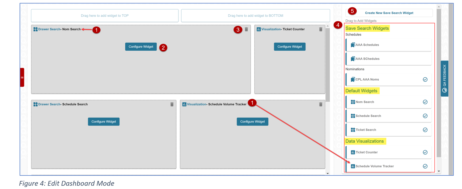Click the chart icon beside Ticket Counter in list
462x189 pixels.
pyautogui.click(x=353, y=152)
